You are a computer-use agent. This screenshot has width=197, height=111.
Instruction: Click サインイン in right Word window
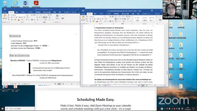click(x=158, y=14)
